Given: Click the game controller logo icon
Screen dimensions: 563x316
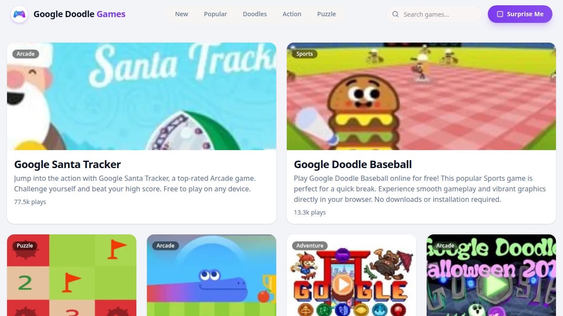Looking at the screenshot, I should click(x=19, y=14).
